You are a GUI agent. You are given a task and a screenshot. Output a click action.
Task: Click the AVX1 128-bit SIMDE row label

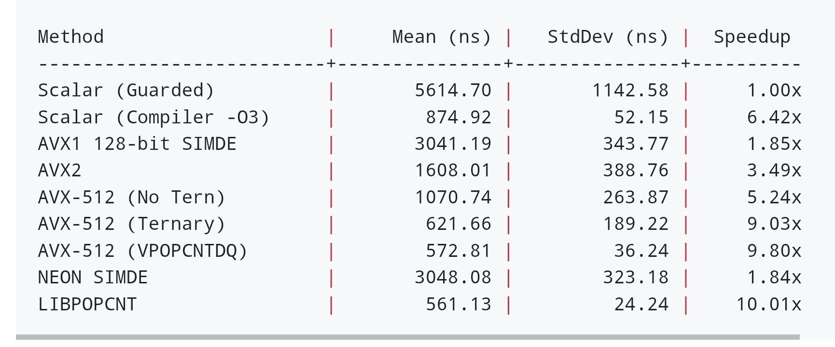(x=137, y=144)
